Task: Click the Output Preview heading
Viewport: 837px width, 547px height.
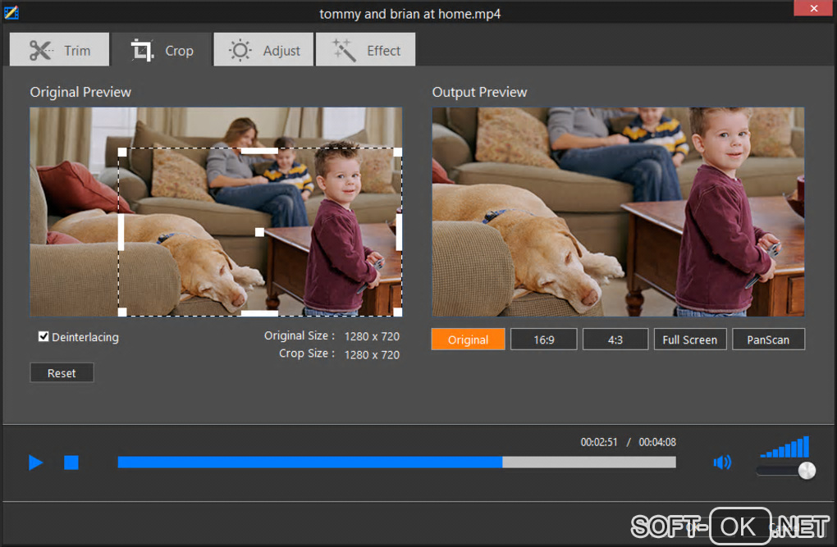Action: [x=479, y=92]
